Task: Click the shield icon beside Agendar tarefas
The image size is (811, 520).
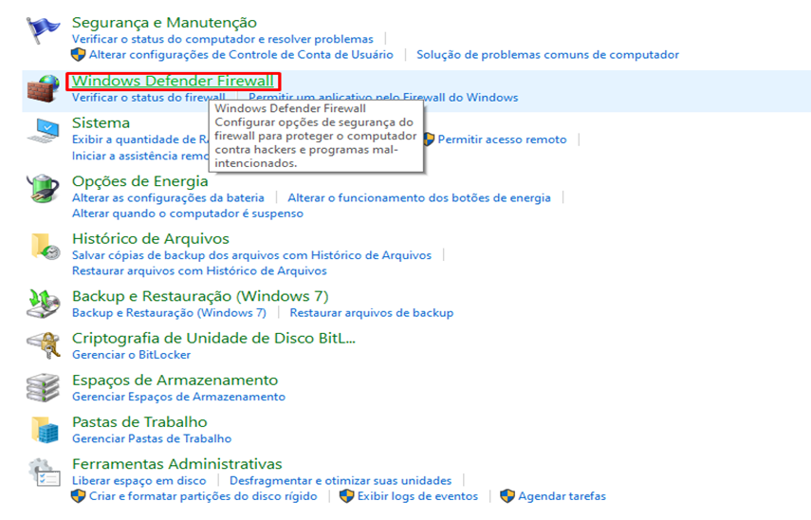Action: [507, 495]
